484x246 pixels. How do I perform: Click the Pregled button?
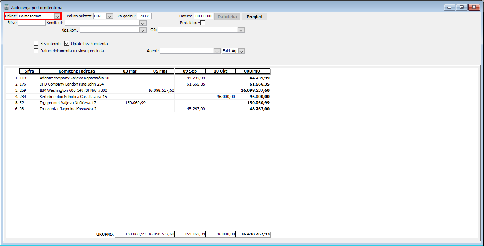pyautogui.click(x=254, y=17)
